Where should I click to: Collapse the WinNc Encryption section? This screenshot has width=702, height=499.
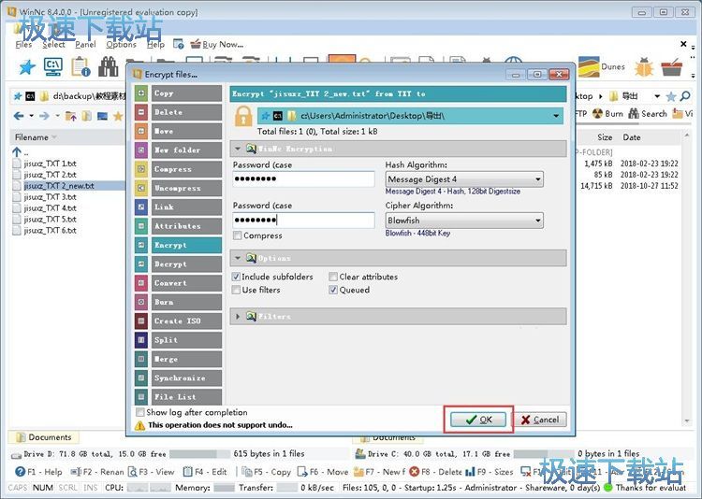coord(238,149)
